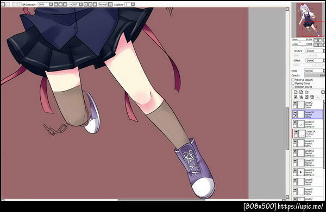The height and width of the screenshot is (212, 326).
Task: Select Layer12 in the layer list
Action: tap(308, 153)
